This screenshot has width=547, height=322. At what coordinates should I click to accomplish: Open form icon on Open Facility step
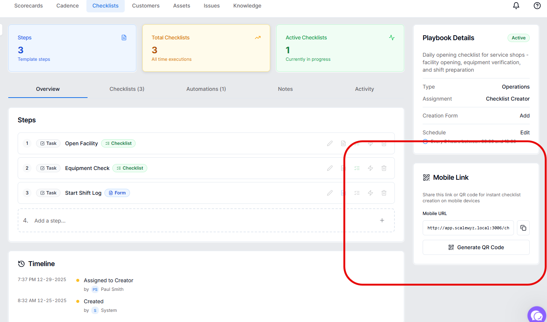[343, 143]
